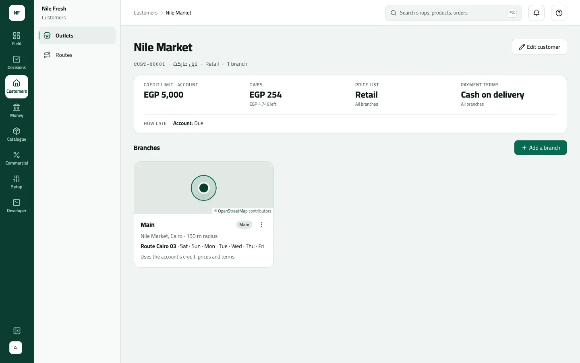
Task: Open the Setup section
Action: click(17, 182)
